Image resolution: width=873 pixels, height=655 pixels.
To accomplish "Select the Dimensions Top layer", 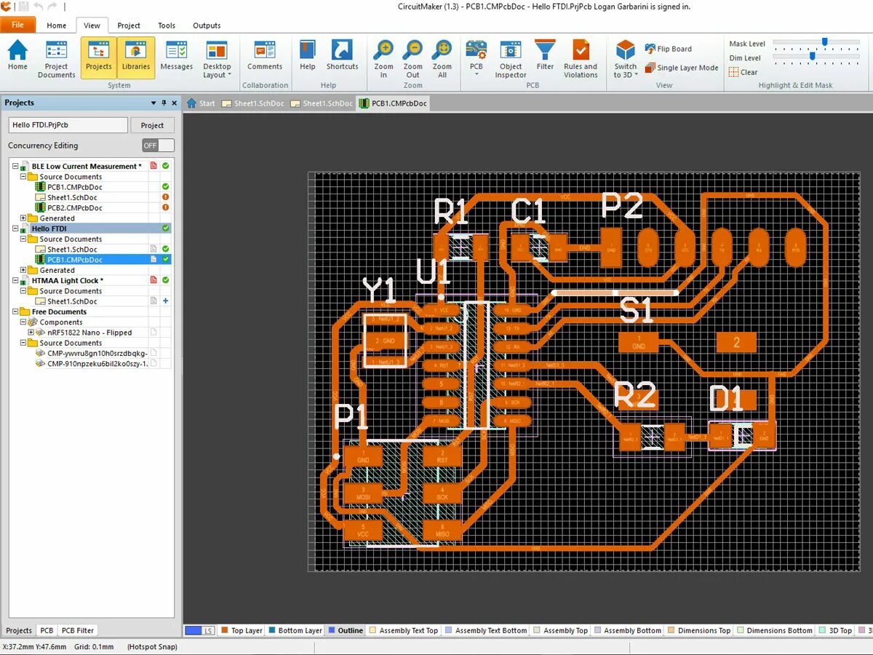I will [x=699, y=630].
